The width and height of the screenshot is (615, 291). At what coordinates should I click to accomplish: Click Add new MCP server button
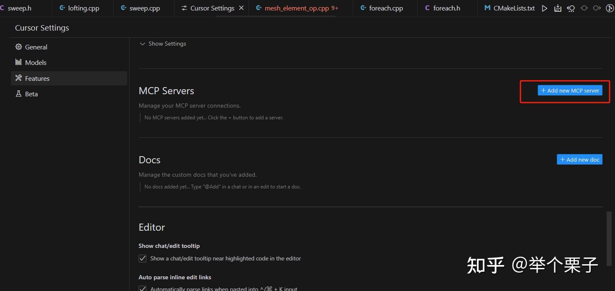[x=570, y=90]
